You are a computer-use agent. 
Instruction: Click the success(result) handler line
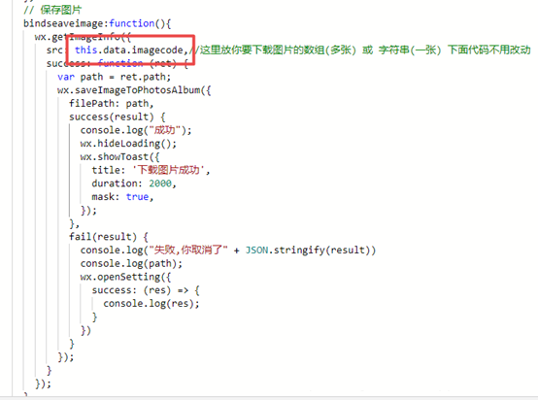tap(118, 117)
